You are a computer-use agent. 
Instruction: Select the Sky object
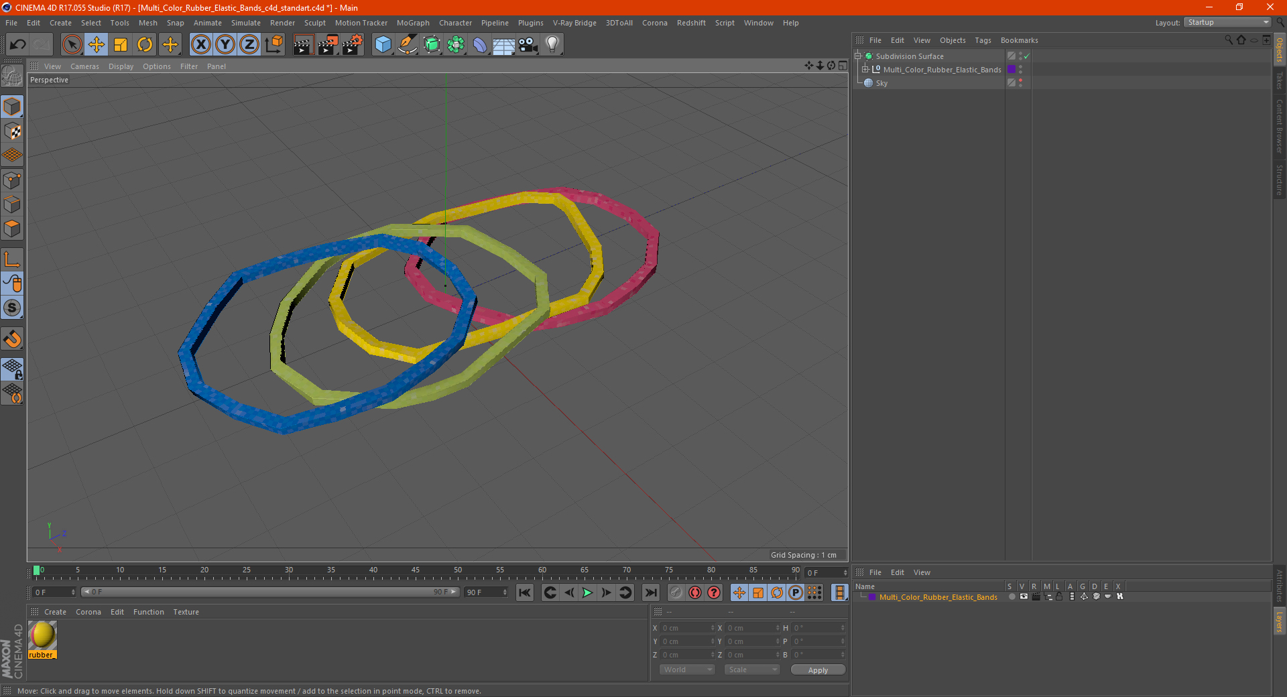(x=881, y=83)
